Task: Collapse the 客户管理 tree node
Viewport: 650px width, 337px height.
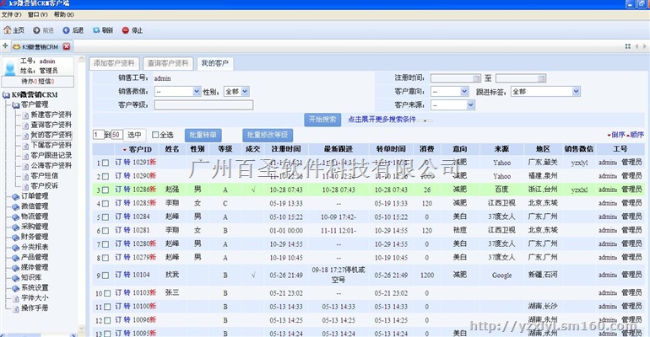Action: point(16,105)
